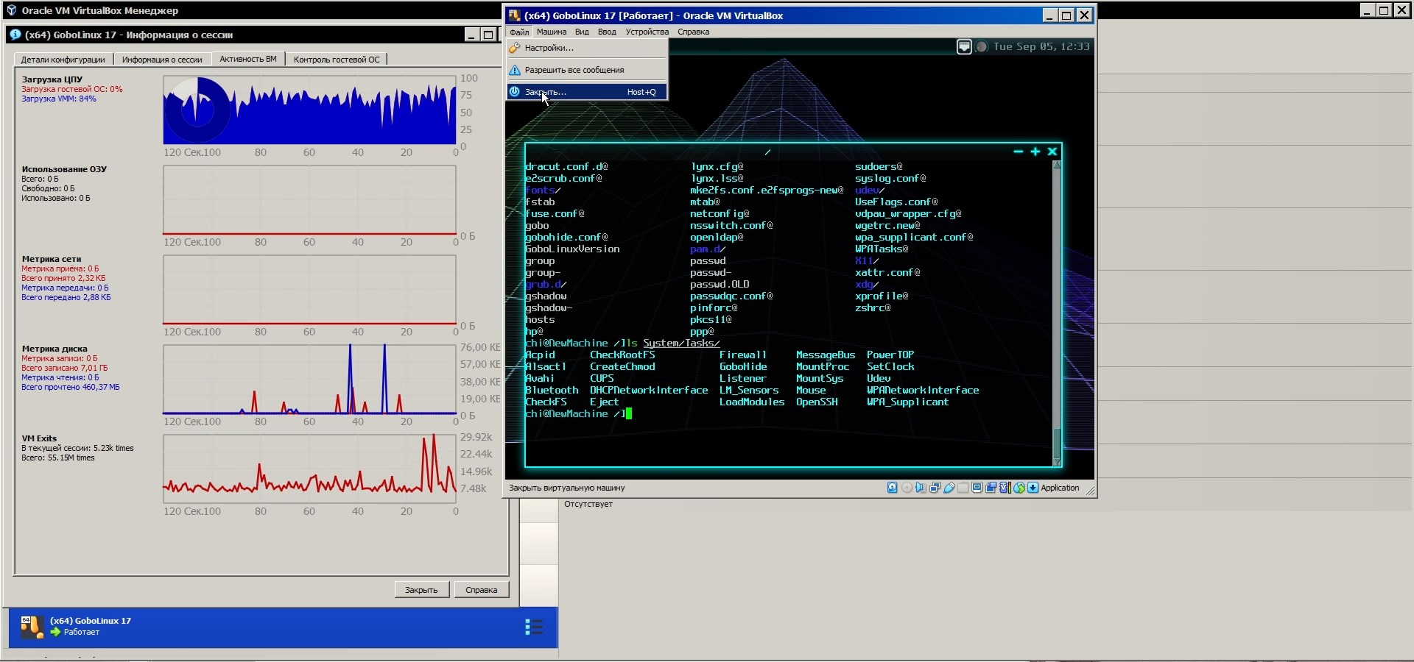Image resolution: width=1414 pixels, height=662 pixels.
Task: Click the optical disc status icon
Action: (907, 488)
